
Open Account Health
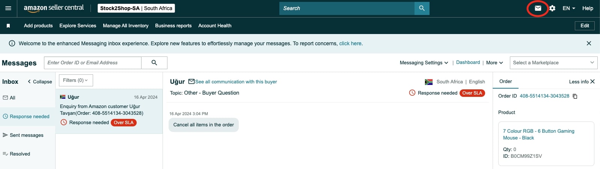[x=215, y=26]
